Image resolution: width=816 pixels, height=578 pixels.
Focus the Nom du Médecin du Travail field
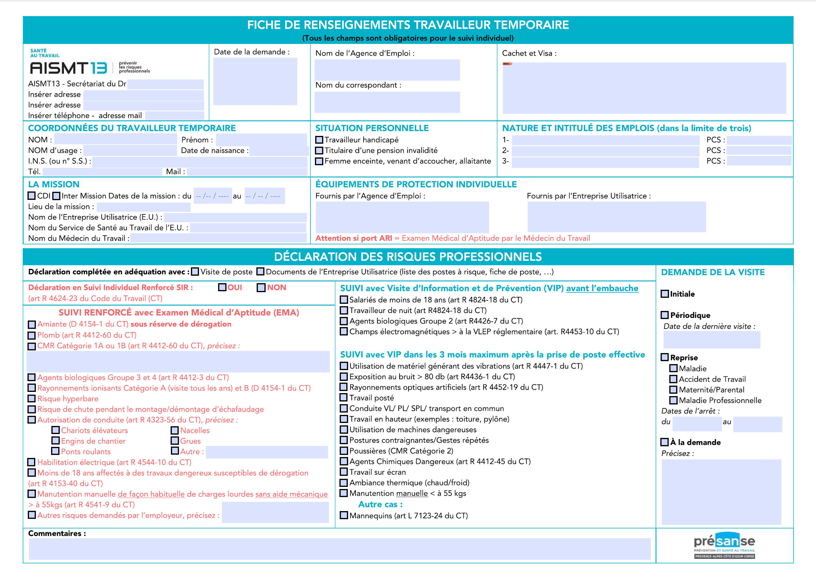pos(219,238)
